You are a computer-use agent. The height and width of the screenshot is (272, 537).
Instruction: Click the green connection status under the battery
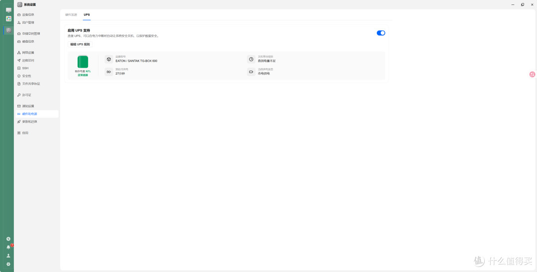coord(83,75)
